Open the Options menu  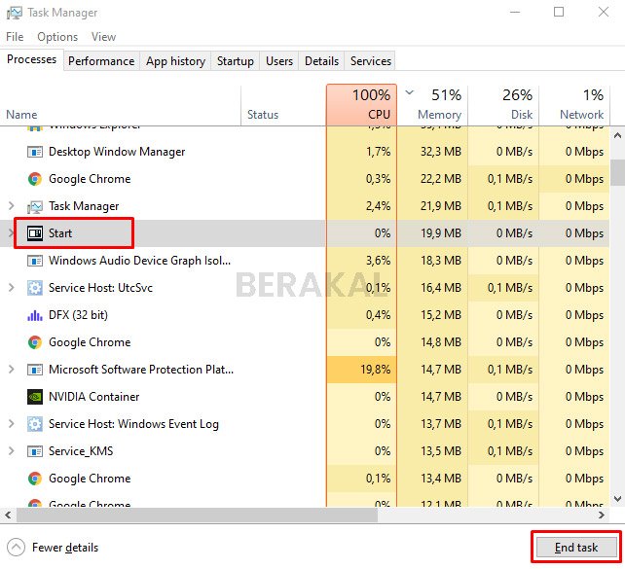click(x=57, y=37)
